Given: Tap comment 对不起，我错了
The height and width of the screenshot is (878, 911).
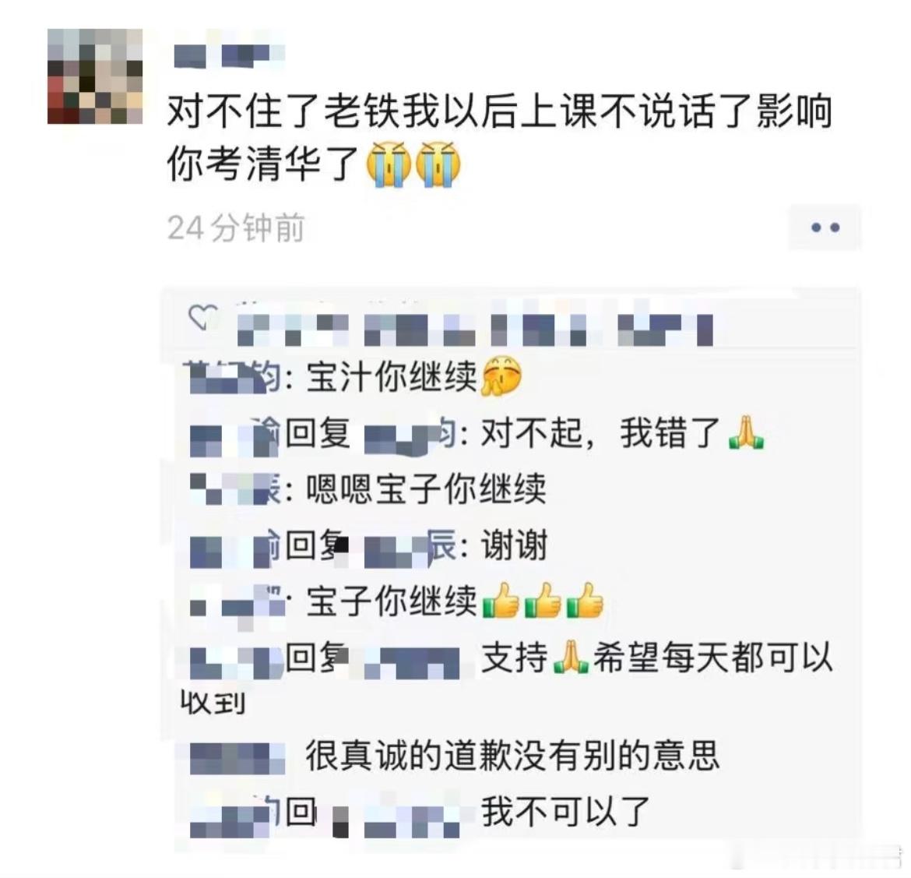Looking at the screenshot, I should [x=601, y=434].
